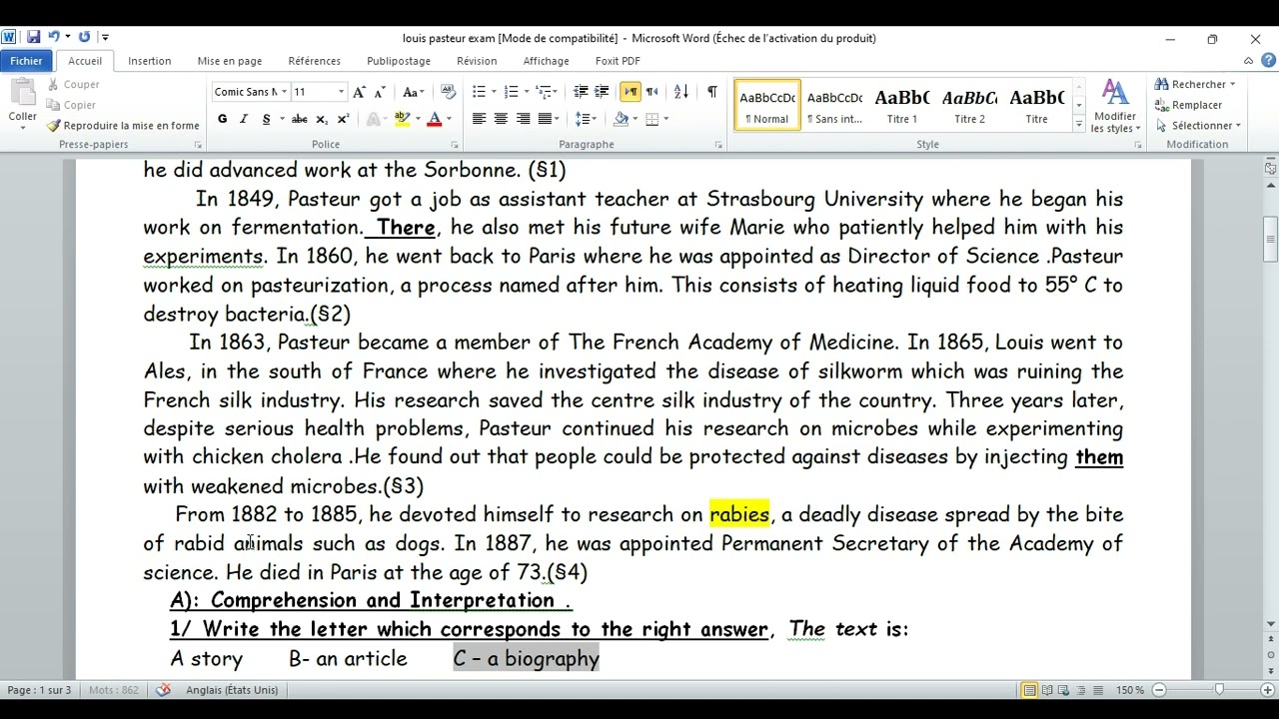Screen dimensions: 1279x719
Task: Click the Anglais (États Unis) language indicator
Action: pyautogui.click(x=232, y=690)
